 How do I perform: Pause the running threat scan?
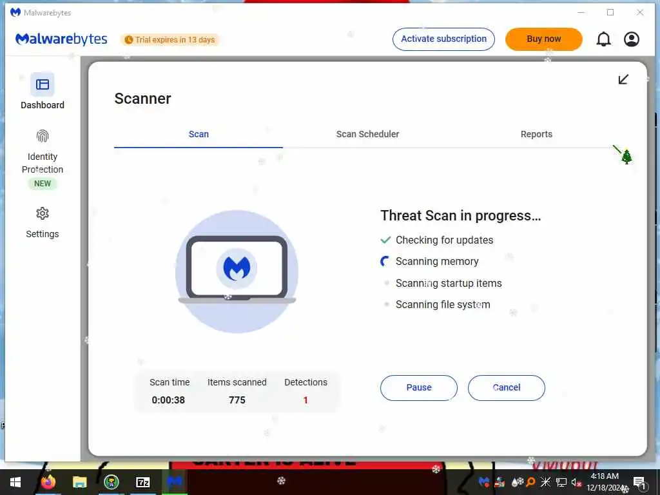[419, 387]
